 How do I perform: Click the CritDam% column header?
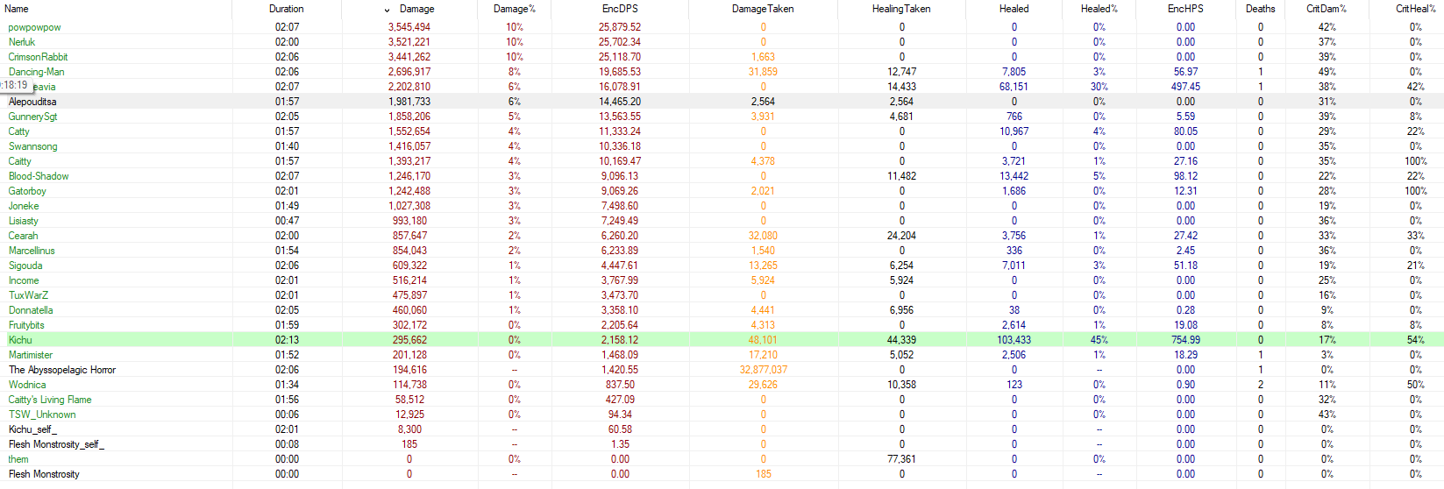tap(1326, 9)
